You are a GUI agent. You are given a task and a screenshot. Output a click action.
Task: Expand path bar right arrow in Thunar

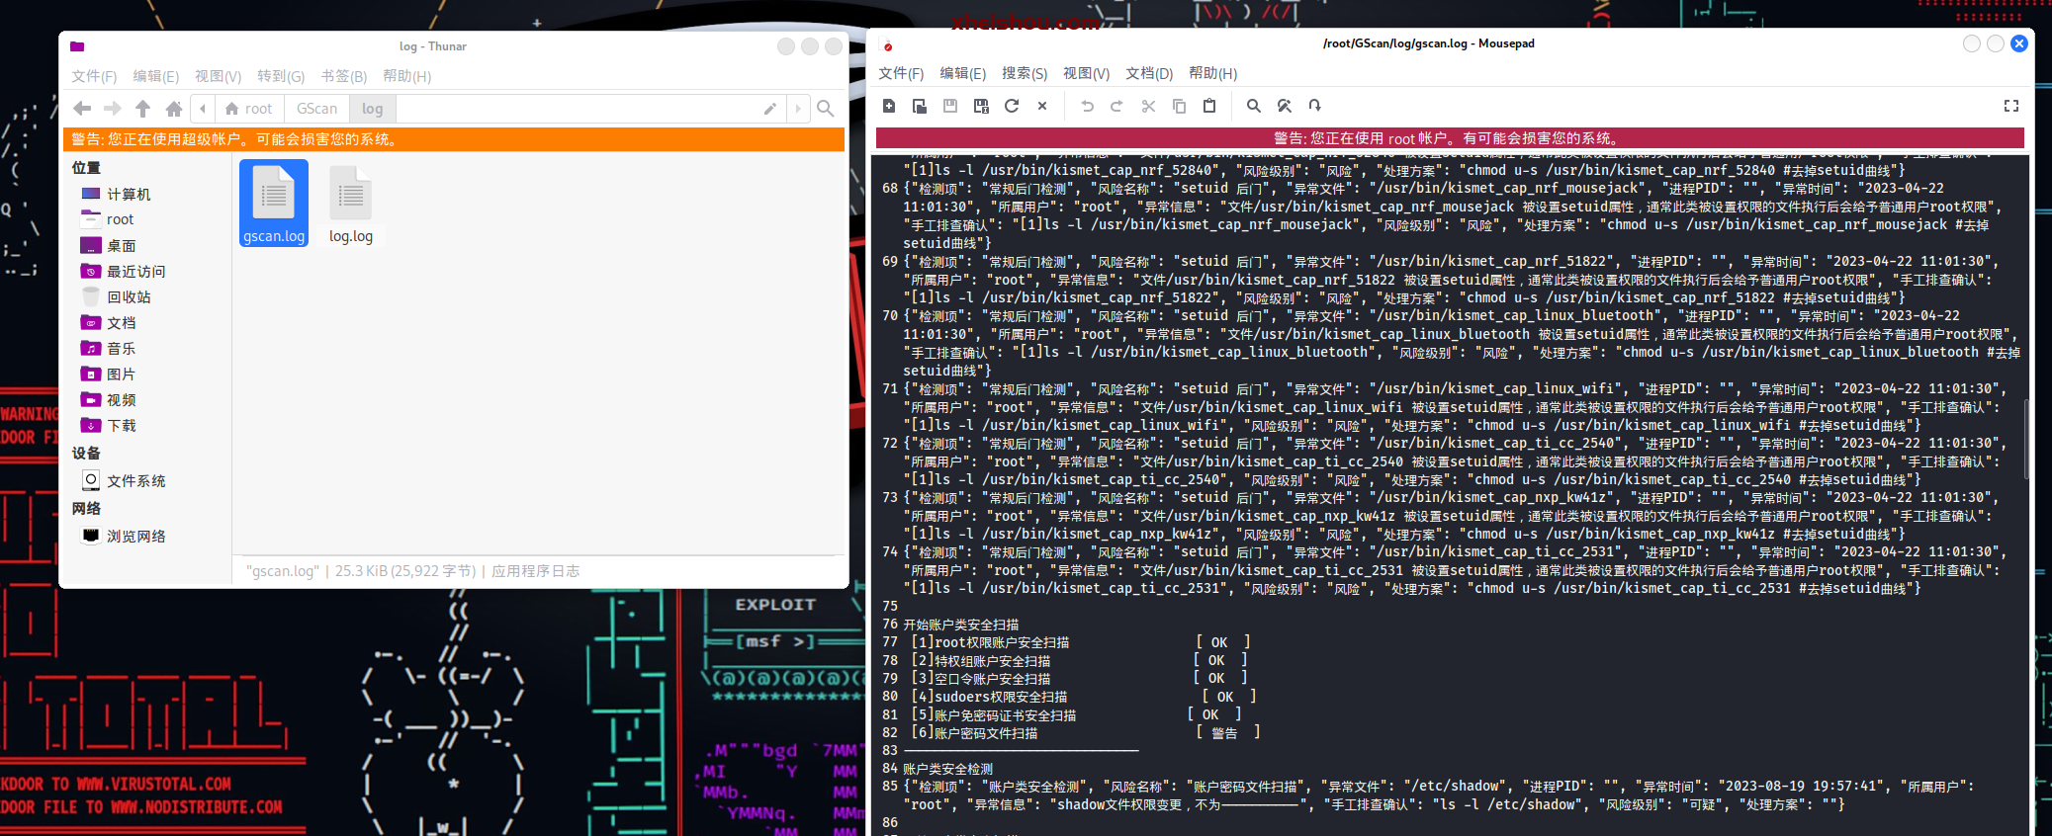[x=798, y=109]
